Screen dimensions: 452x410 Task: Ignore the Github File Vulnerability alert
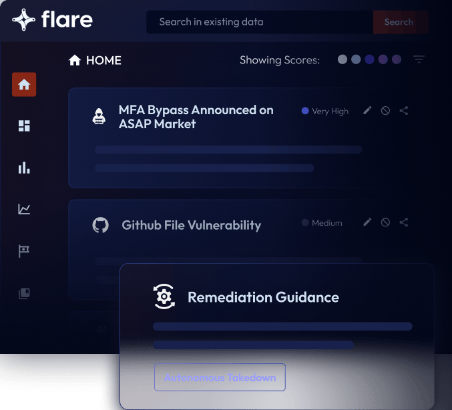click(385, 222)
